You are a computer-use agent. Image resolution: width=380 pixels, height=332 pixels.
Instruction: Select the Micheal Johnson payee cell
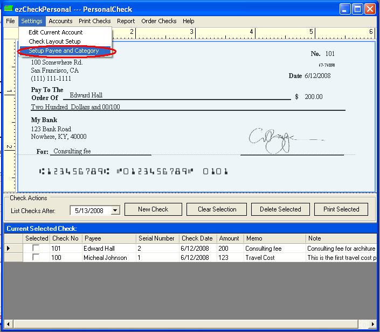click(109, 257)
